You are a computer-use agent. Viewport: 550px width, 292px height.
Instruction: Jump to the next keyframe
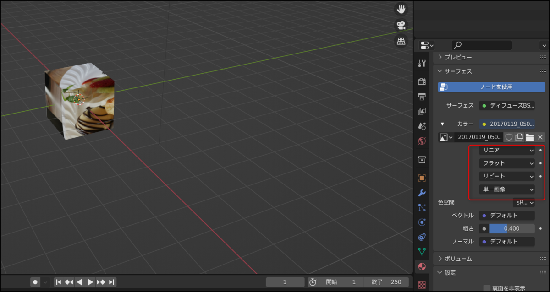101,282
